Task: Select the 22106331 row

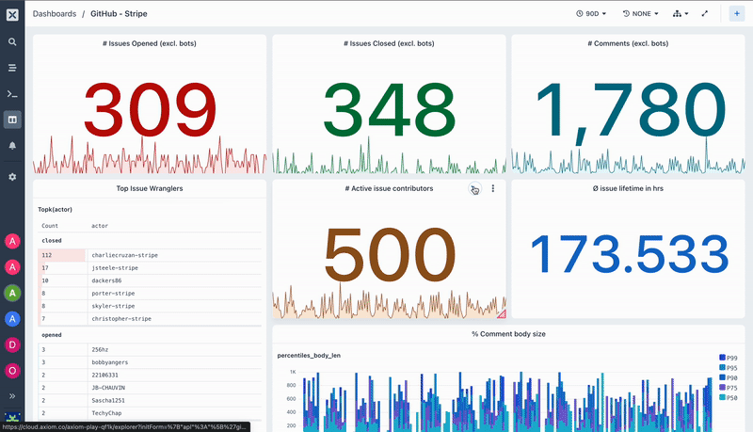Action: 150,375
